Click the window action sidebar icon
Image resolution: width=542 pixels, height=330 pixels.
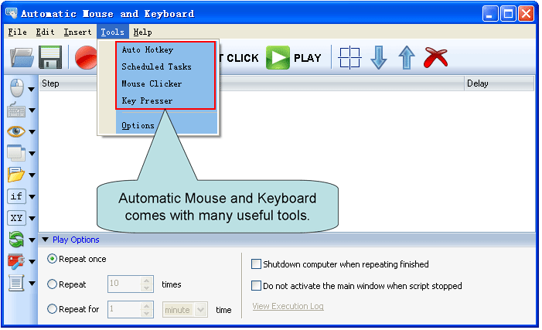(16, 153)
